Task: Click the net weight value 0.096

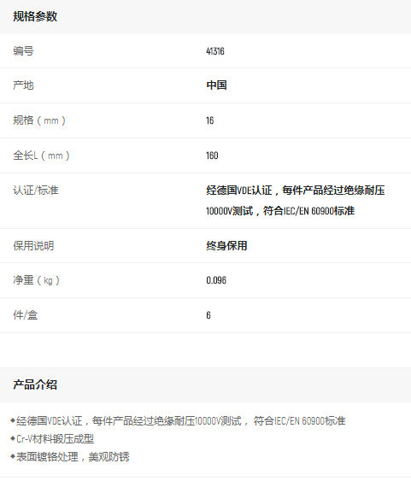Action: [216, 280]
